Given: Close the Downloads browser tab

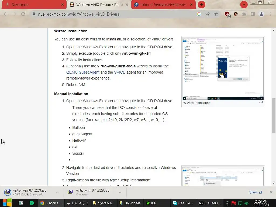Looking at the screenshot, I should click(63, 5).
